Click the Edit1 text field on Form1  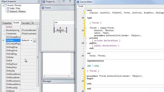pyautogui.click(x=65, y=22)
